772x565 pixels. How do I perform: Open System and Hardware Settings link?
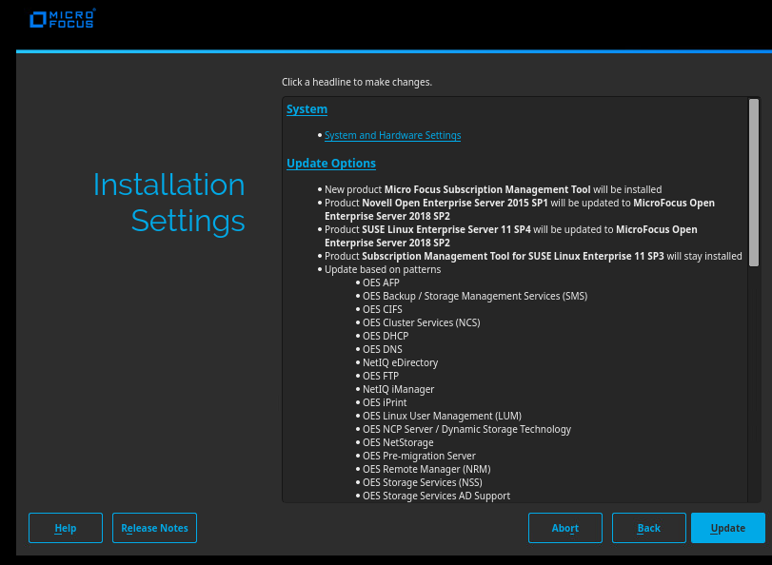click(392, 136)
